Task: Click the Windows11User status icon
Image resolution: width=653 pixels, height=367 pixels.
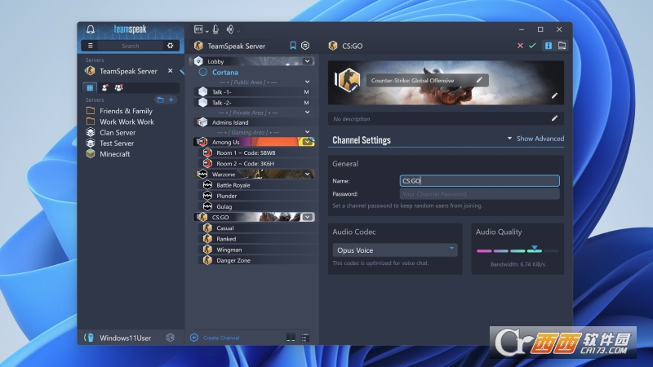Action: 89,338
